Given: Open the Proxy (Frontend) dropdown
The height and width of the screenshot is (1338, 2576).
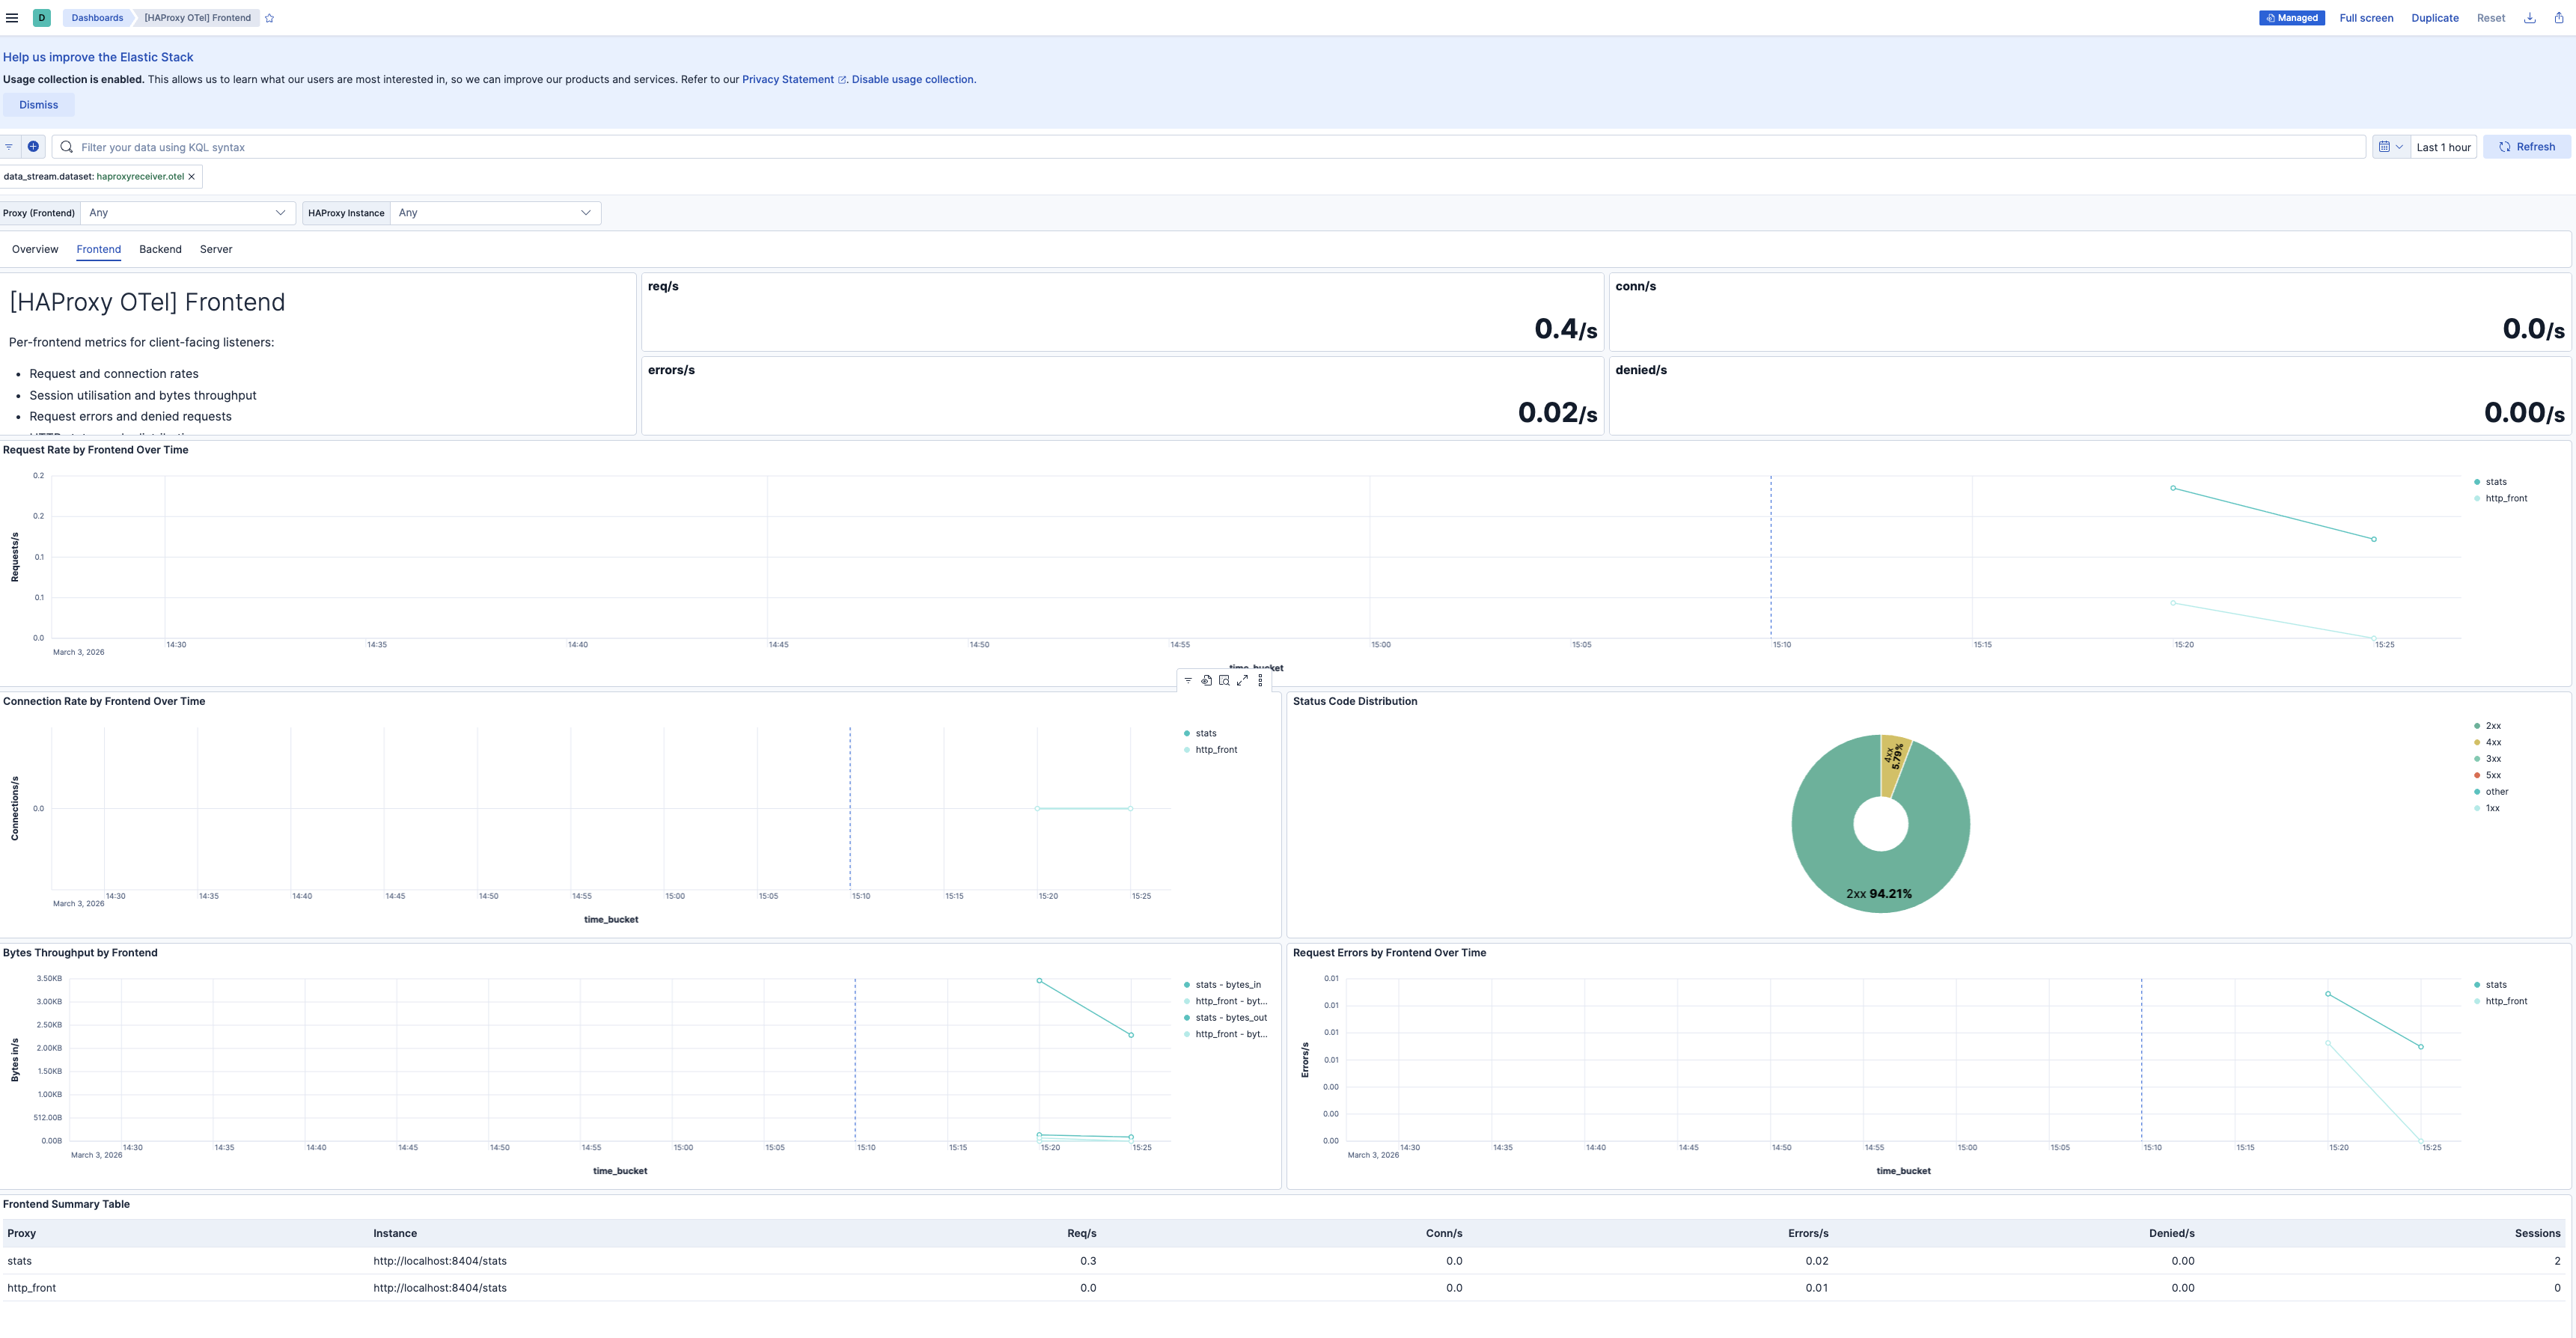Looking at the screenshot, I should (188, 212).
